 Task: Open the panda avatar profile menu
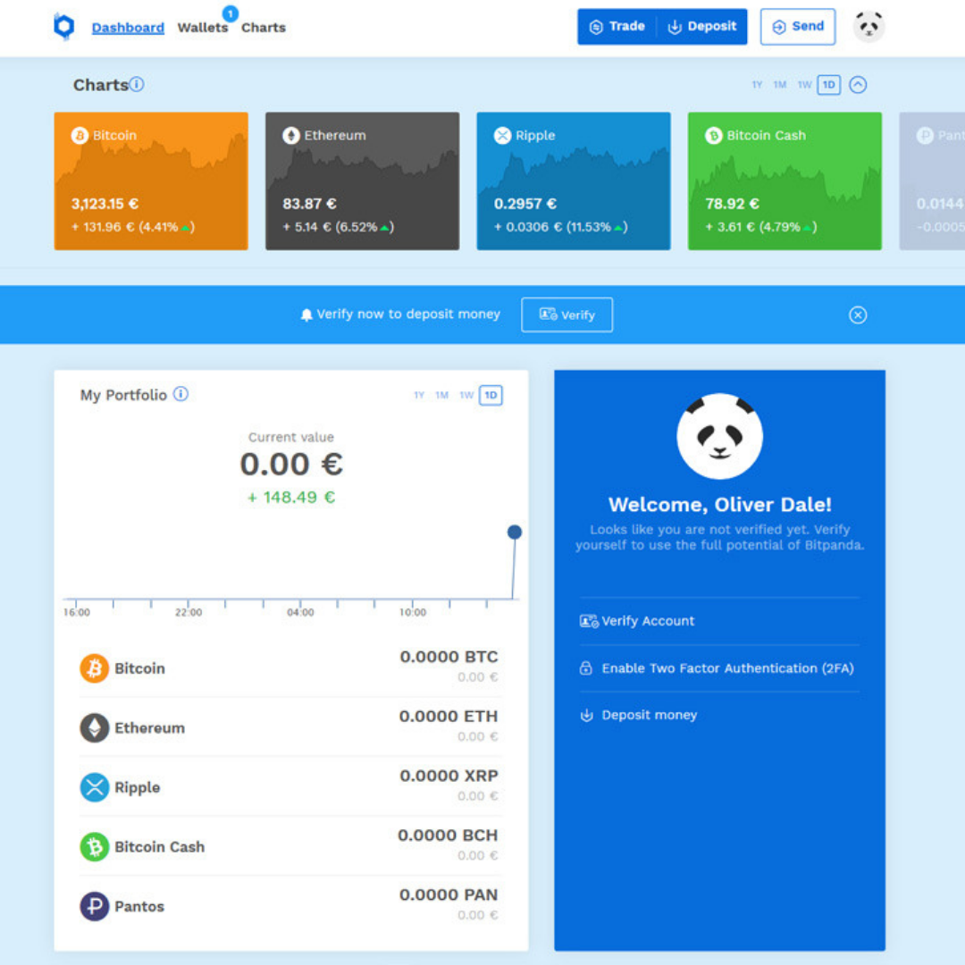tap(869, 27)
